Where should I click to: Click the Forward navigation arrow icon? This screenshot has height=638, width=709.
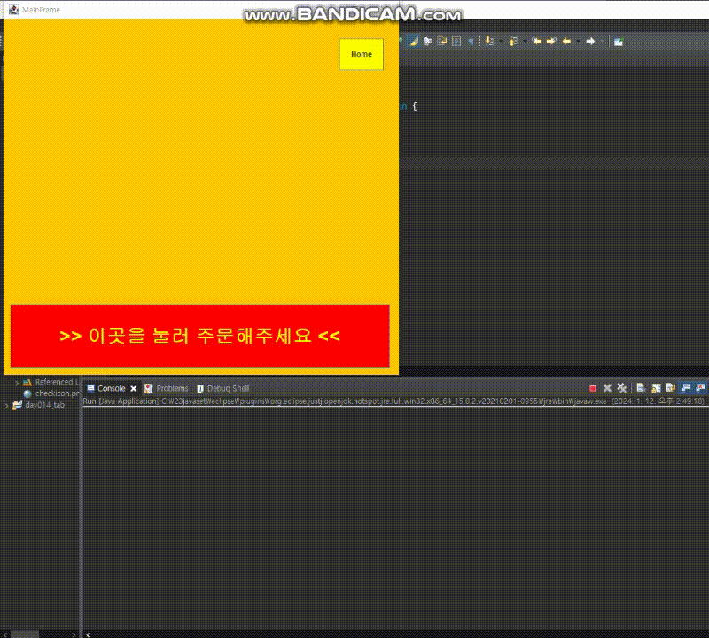pyautogui.click(x=590, y=41)
